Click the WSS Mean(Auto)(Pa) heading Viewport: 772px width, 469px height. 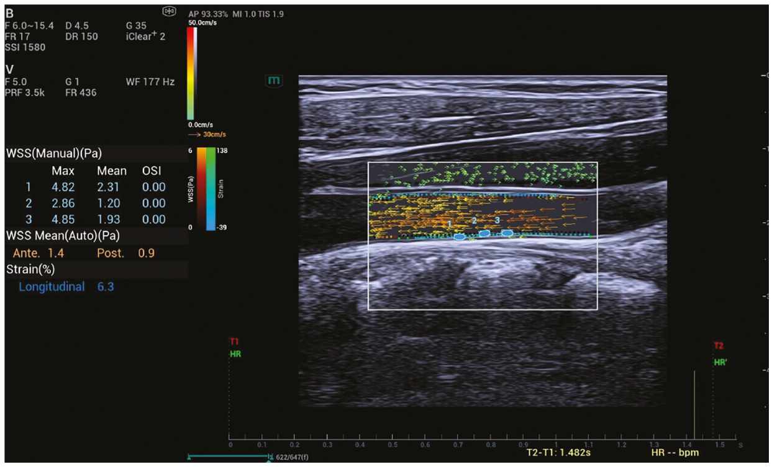tap(63, 236)
